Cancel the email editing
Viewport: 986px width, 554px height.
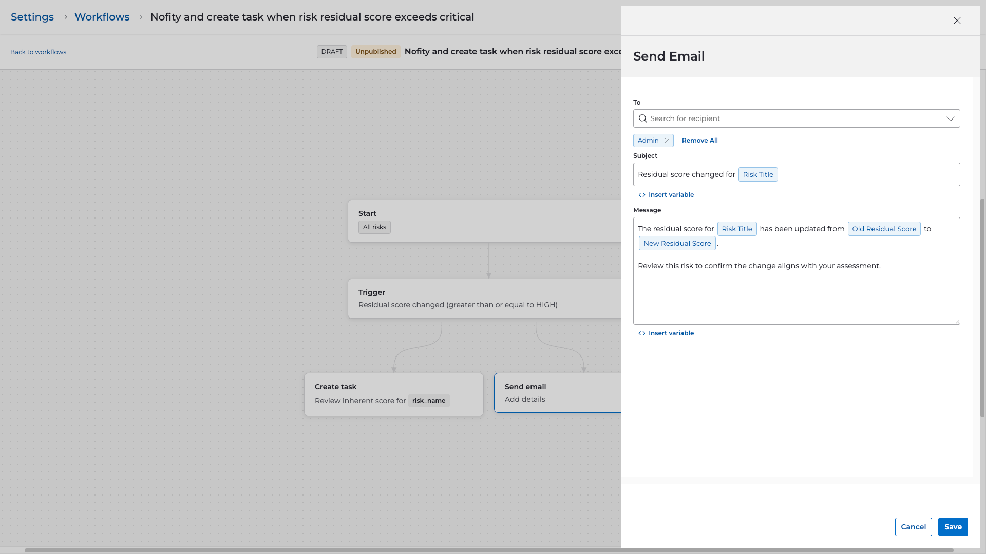[x=913, y=527]
